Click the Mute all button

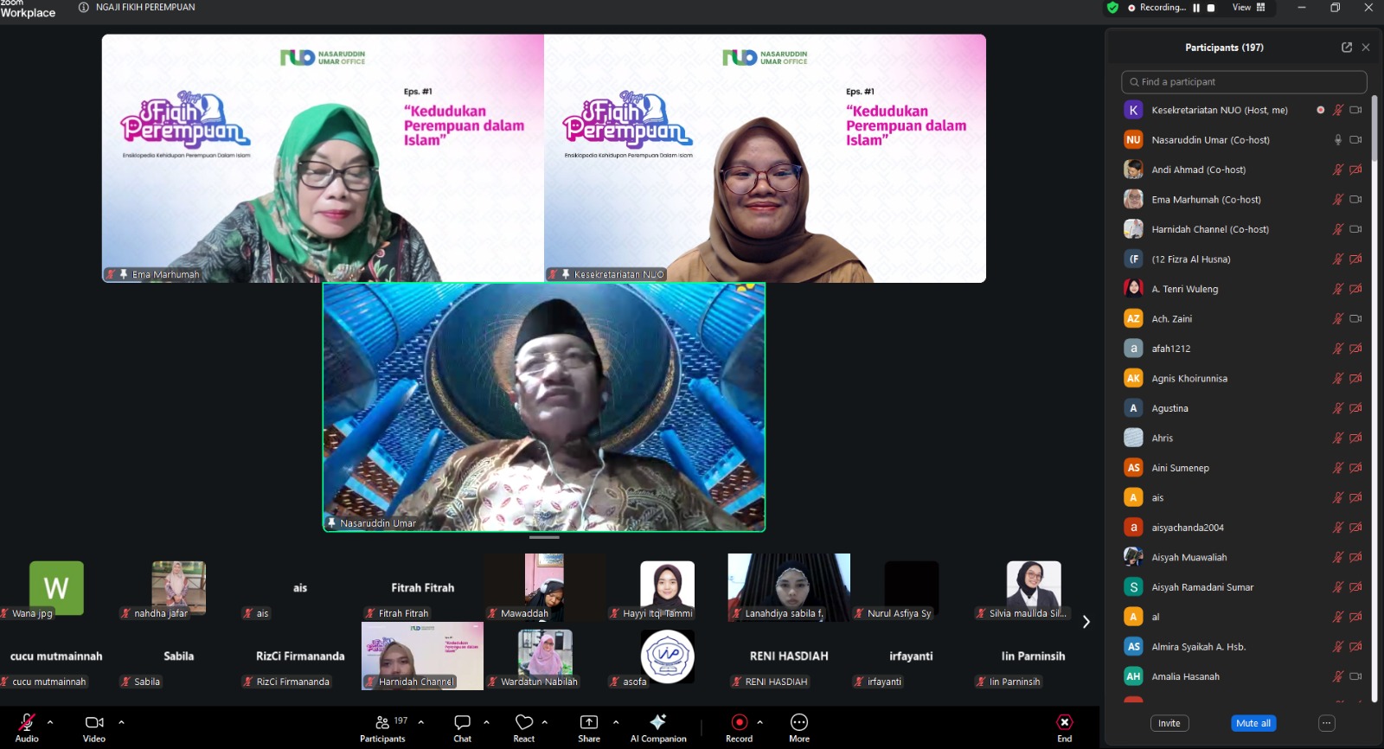[1253, 723]
